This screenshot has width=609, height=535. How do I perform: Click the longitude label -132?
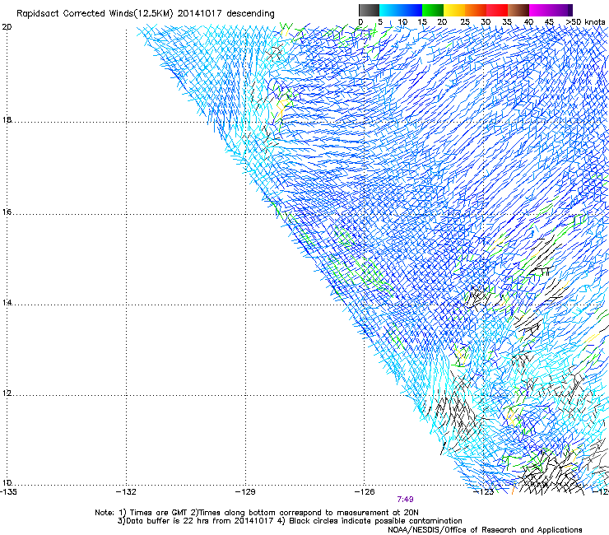click(x=127, y=492)
